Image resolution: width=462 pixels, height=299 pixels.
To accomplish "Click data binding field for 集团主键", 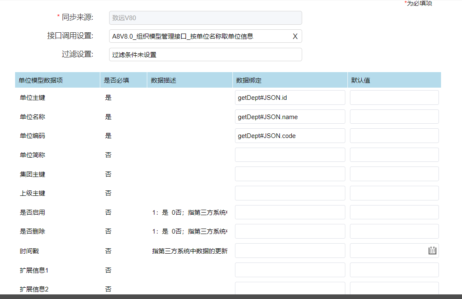I will coord(290,174).
